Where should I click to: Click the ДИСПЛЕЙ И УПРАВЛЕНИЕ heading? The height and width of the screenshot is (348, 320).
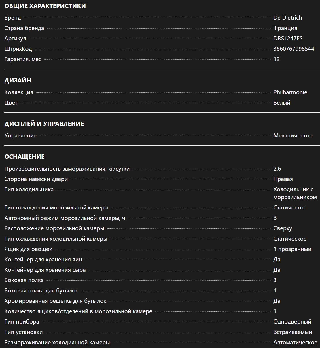(44, 124)
